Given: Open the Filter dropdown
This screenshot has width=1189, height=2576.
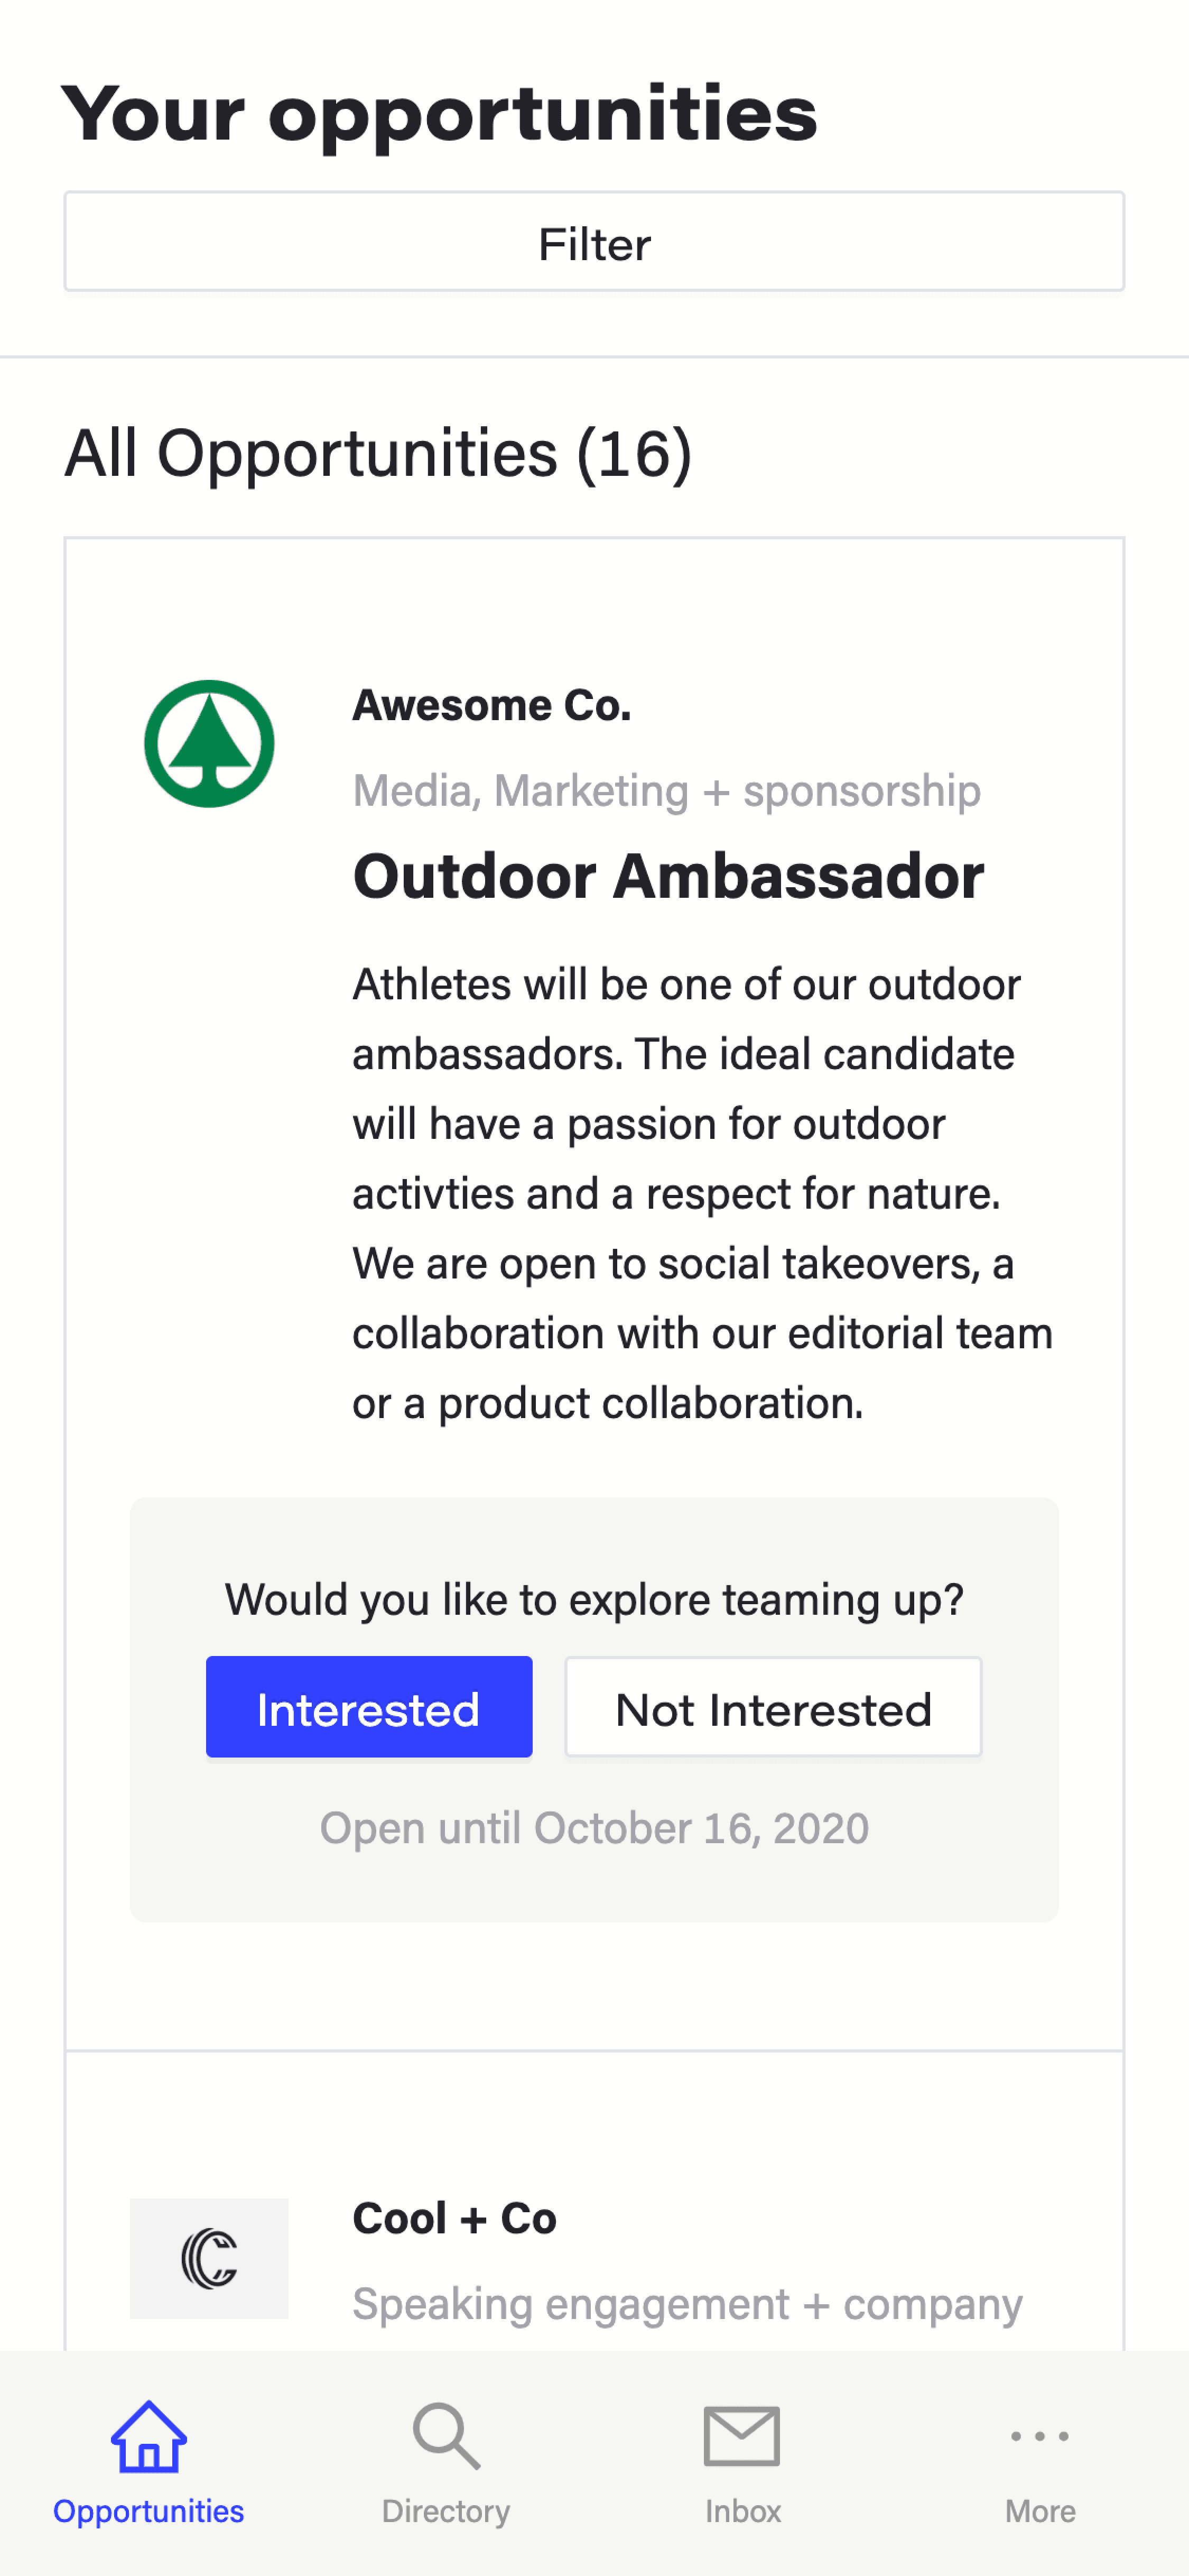Looking at the screenshot, I should 594,242.
